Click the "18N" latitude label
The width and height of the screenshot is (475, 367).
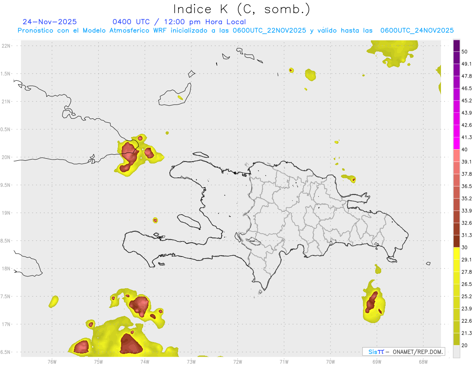[6, 268]
